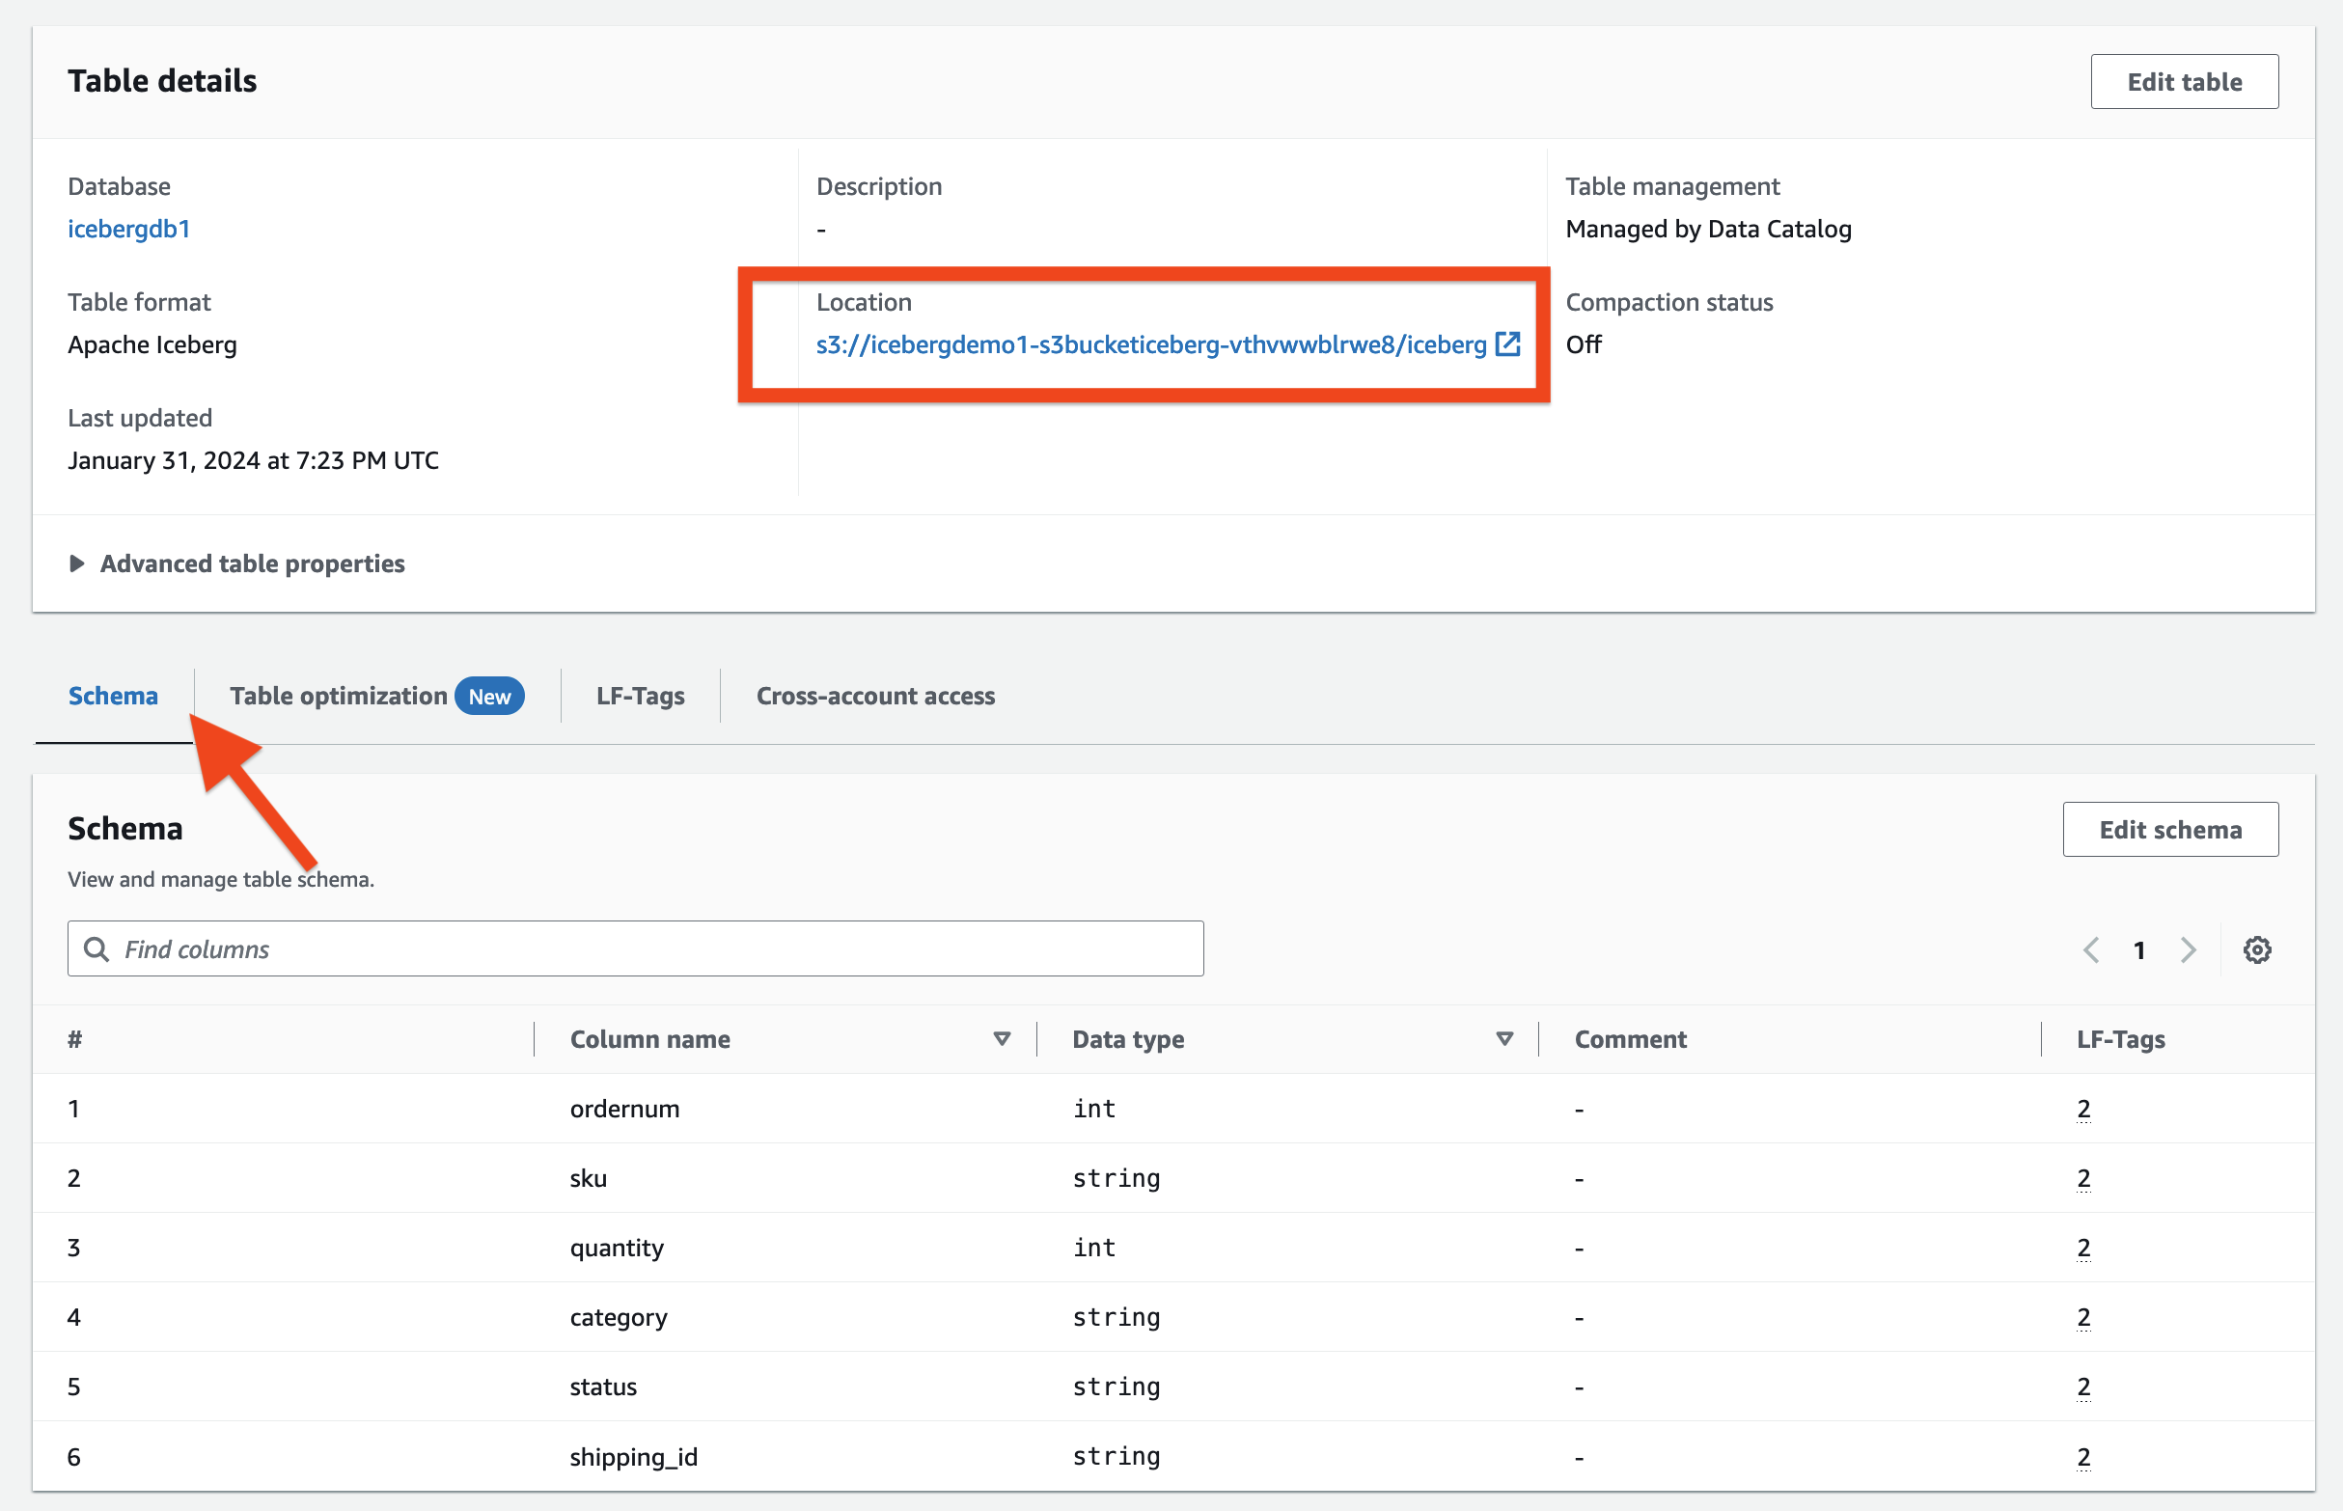Sort by Data type triangle icon
The width and height of the screenshot is (2343, 1511).
click(x=1504, y=1039)
